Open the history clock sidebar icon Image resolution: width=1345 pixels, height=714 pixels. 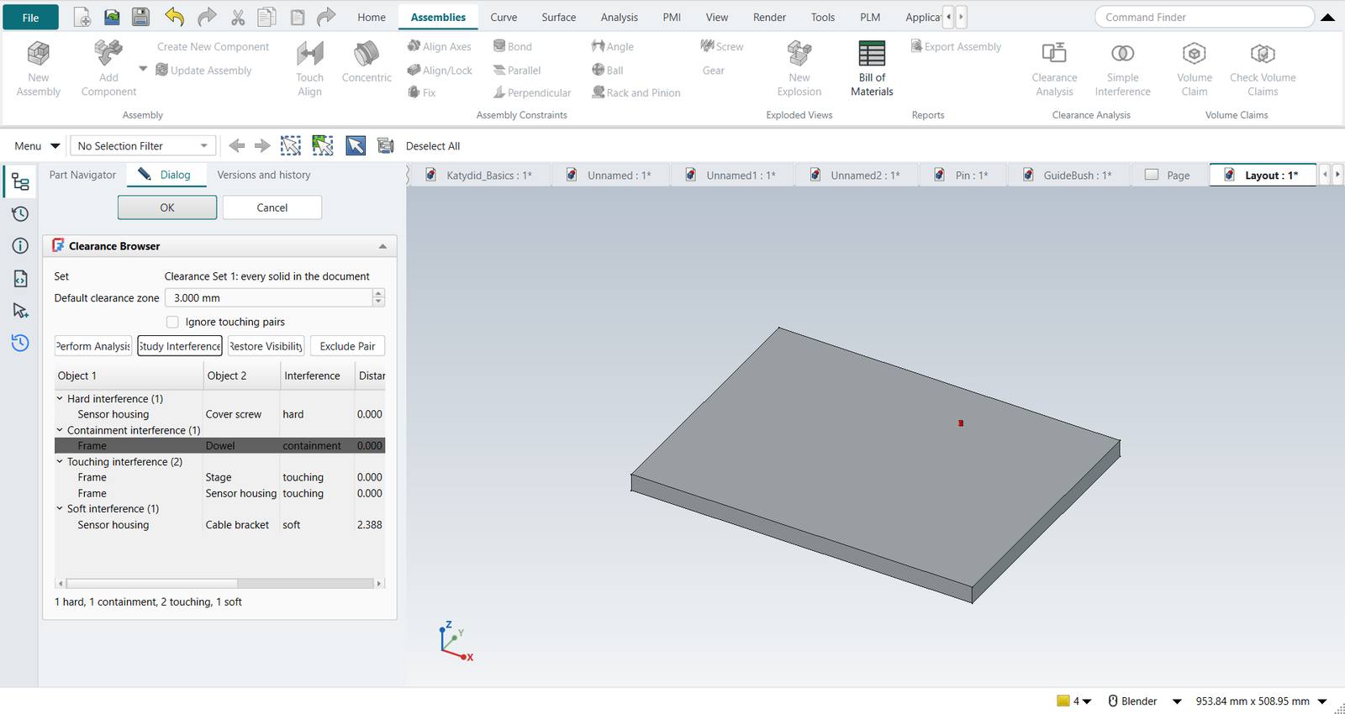(x=20, y=214)
